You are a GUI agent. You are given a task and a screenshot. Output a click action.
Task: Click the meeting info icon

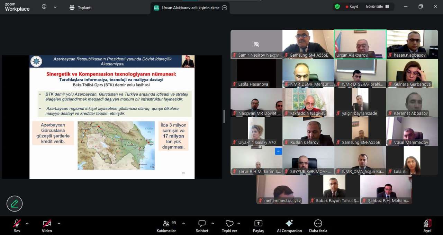[x=44, y=7]
